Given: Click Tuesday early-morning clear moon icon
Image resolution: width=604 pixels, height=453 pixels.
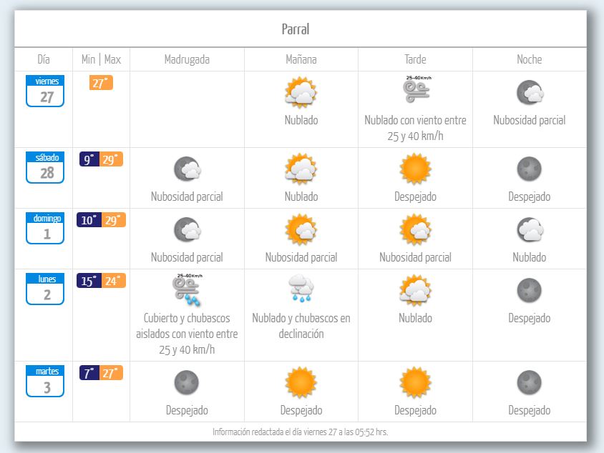Looking at the screenshot, I should tap(187, 382).
